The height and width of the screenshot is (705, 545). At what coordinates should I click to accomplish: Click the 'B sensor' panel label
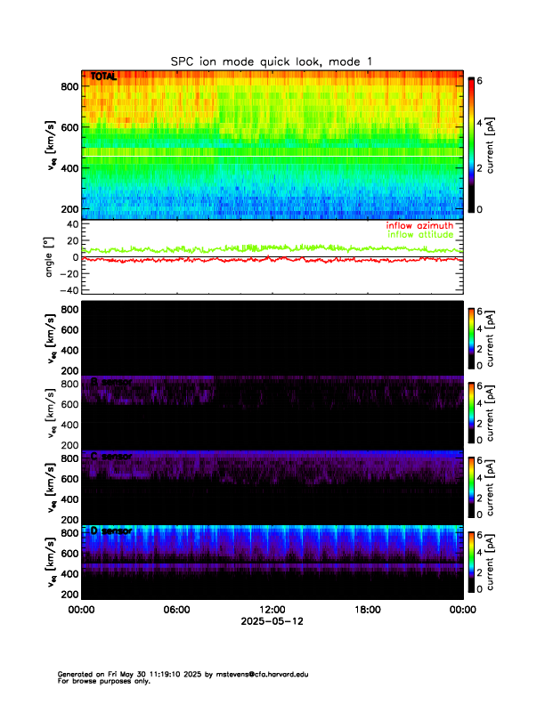(x=110, y=382)
